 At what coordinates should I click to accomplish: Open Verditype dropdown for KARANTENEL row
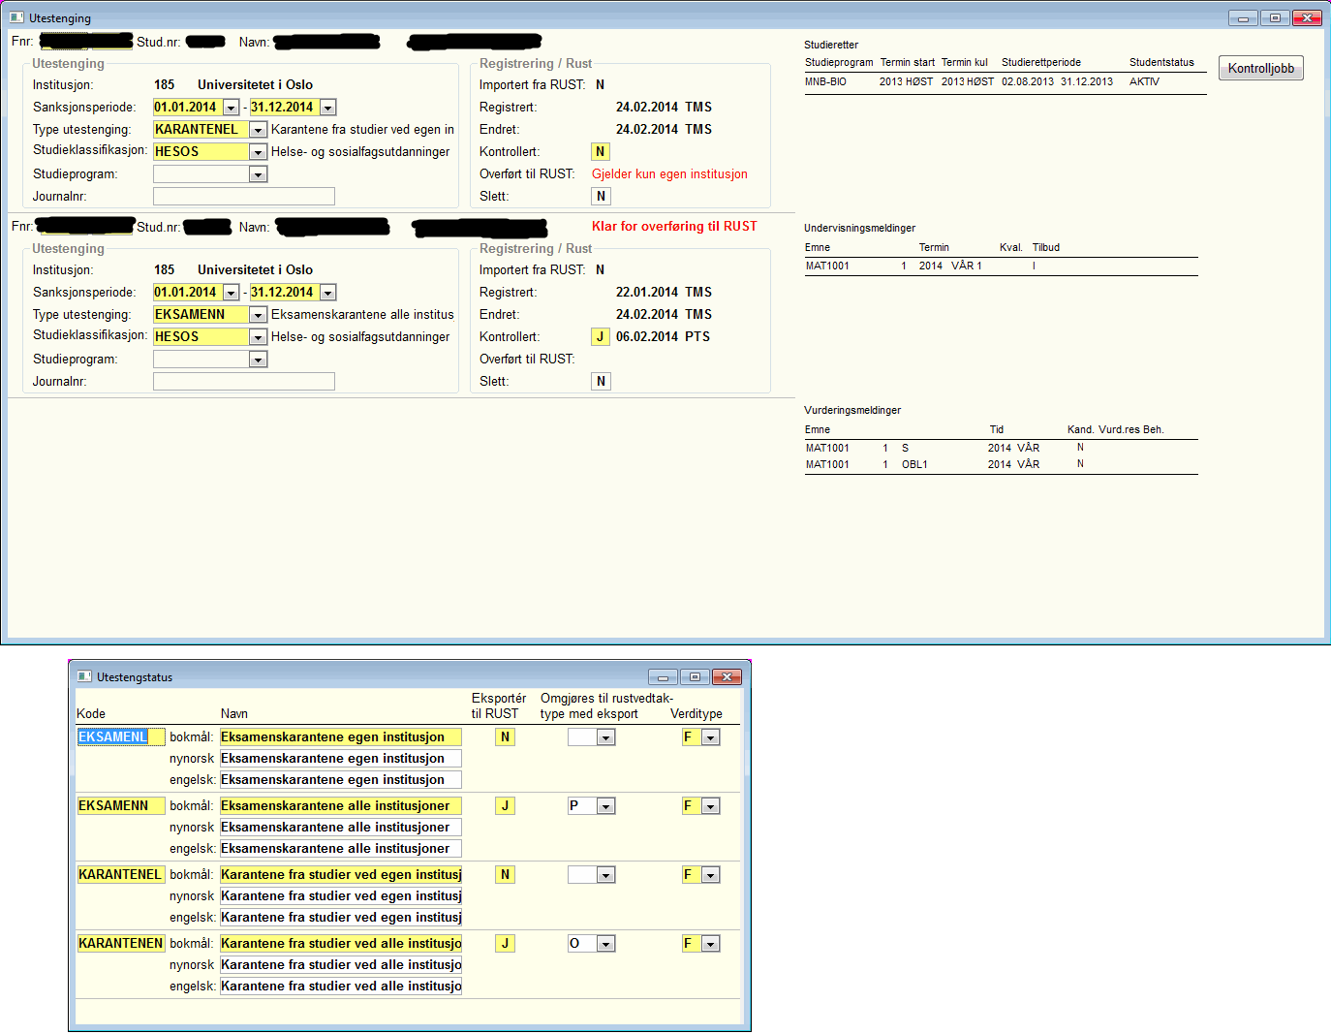tap(710, 876)
